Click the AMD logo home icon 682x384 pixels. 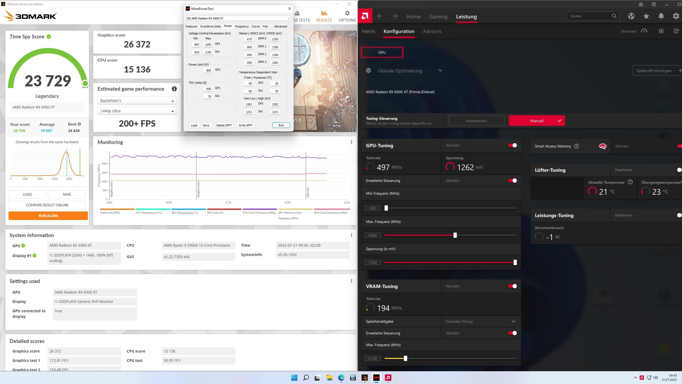[365, 16]
